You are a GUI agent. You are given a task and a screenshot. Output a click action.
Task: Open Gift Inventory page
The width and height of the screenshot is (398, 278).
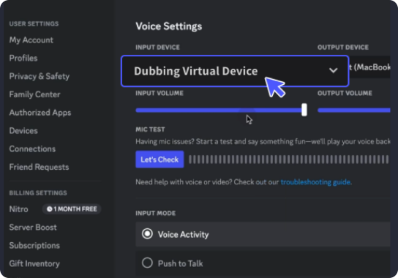pyautogui.click(x=34, y=263)
